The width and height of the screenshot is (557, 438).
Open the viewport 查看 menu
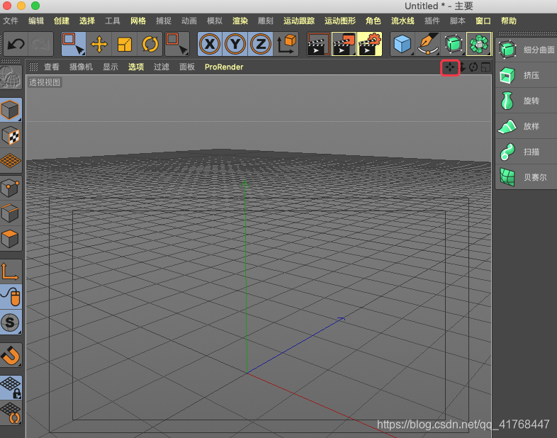[x=52, y=67]
